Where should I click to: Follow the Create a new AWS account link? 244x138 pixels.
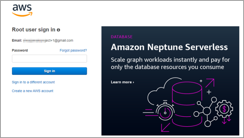point(32,91)
